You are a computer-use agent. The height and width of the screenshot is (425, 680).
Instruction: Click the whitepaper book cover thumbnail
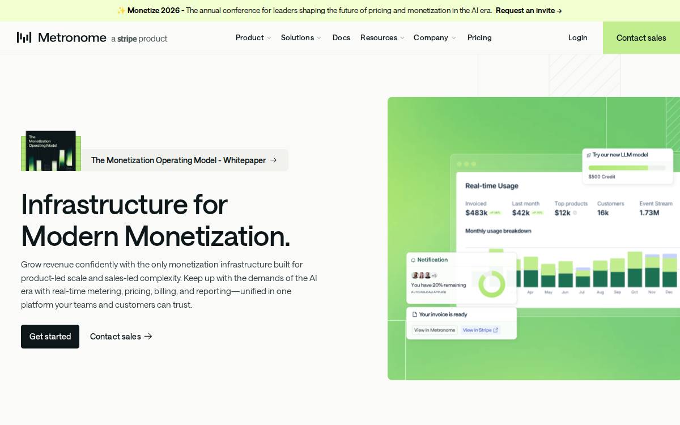[51, 151]
